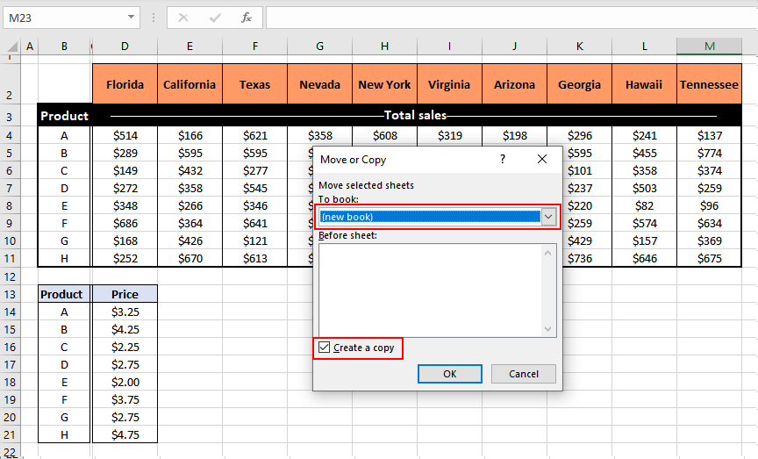Viewport: 758px width, 459px height.
Task: Select column E header
Action: click(x=190, y=47)
